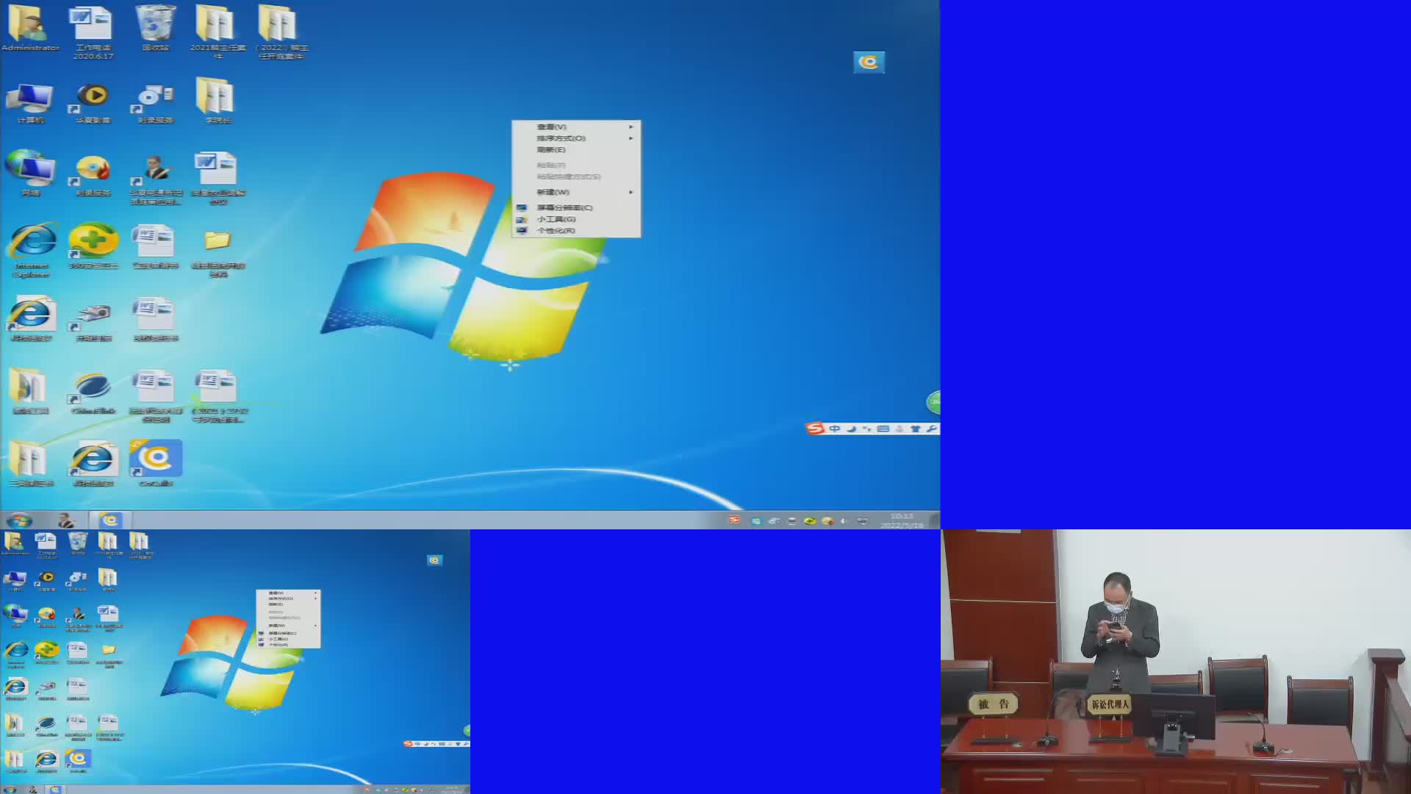Open wrench settings icon on IME bar, large view
This screenshot has width=1411, height=794.
point(931,429)
